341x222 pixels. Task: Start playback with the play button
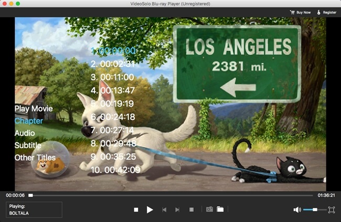150,209
